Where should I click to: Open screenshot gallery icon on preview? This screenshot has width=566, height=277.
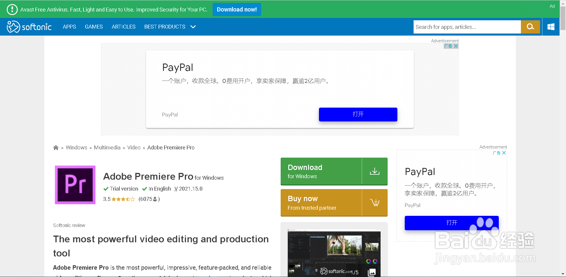click(372, 272)
